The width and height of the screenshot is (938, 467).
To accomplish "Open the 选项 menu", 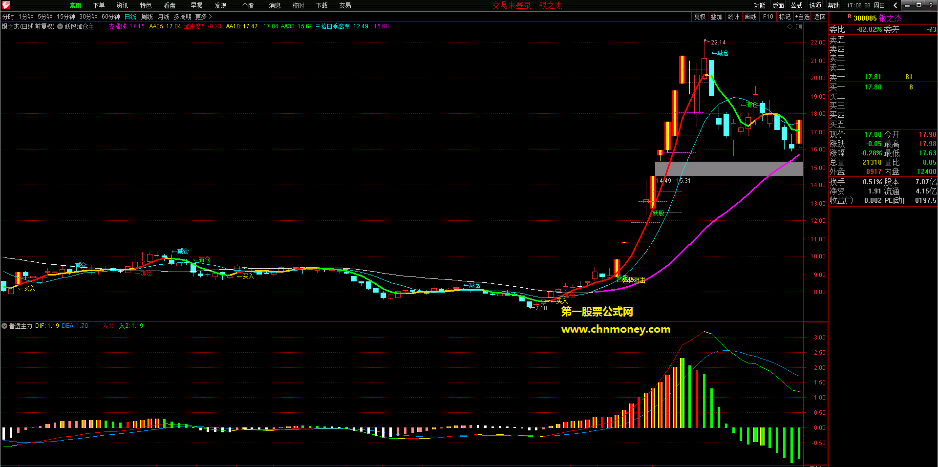I will 815,5.
